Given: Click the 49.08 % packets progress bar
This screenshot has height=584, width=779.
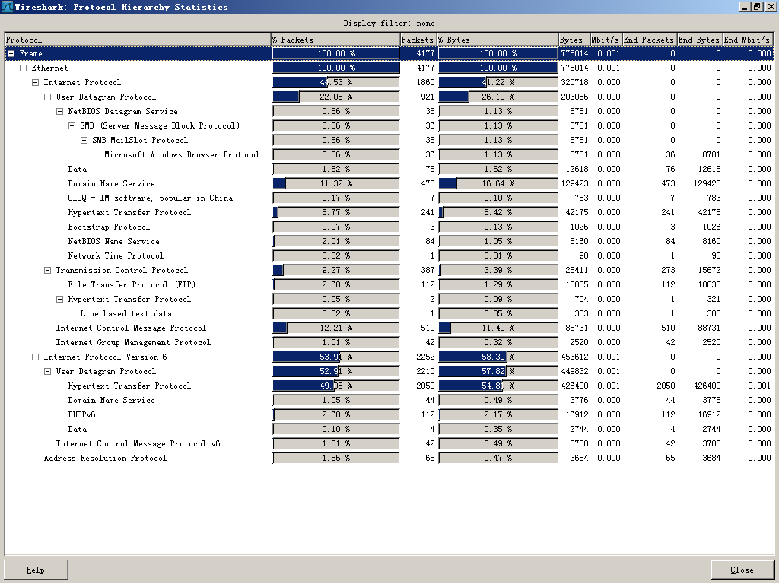Looking at the screenshot, I should tap(335, 386).
